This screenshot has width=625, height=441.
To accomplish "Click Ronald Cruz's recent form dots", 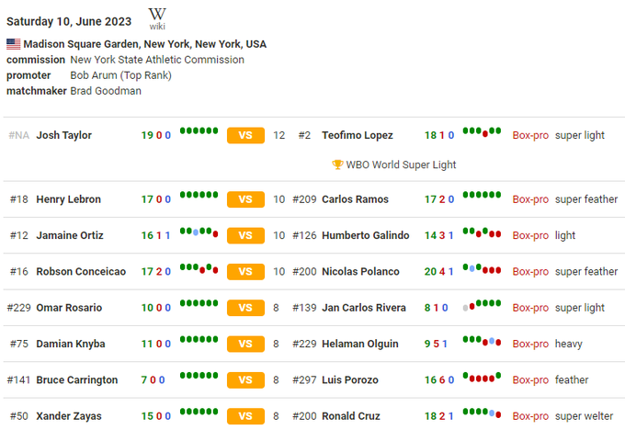I will pos(482,413).
